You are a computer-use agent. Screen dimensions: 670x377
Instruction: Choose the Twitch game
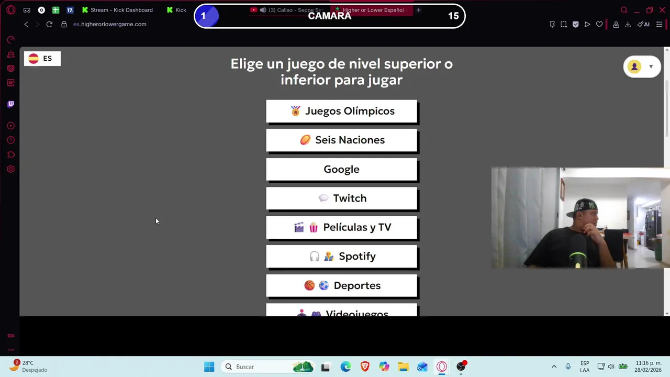(341, 198)
